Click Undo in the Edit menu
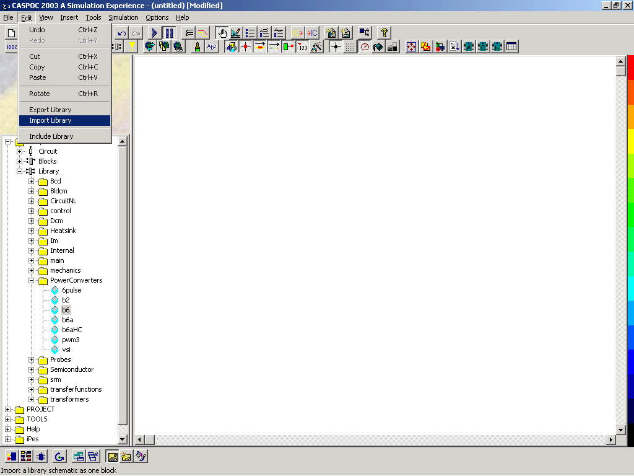The image size is (634, 476). (64, 30)
